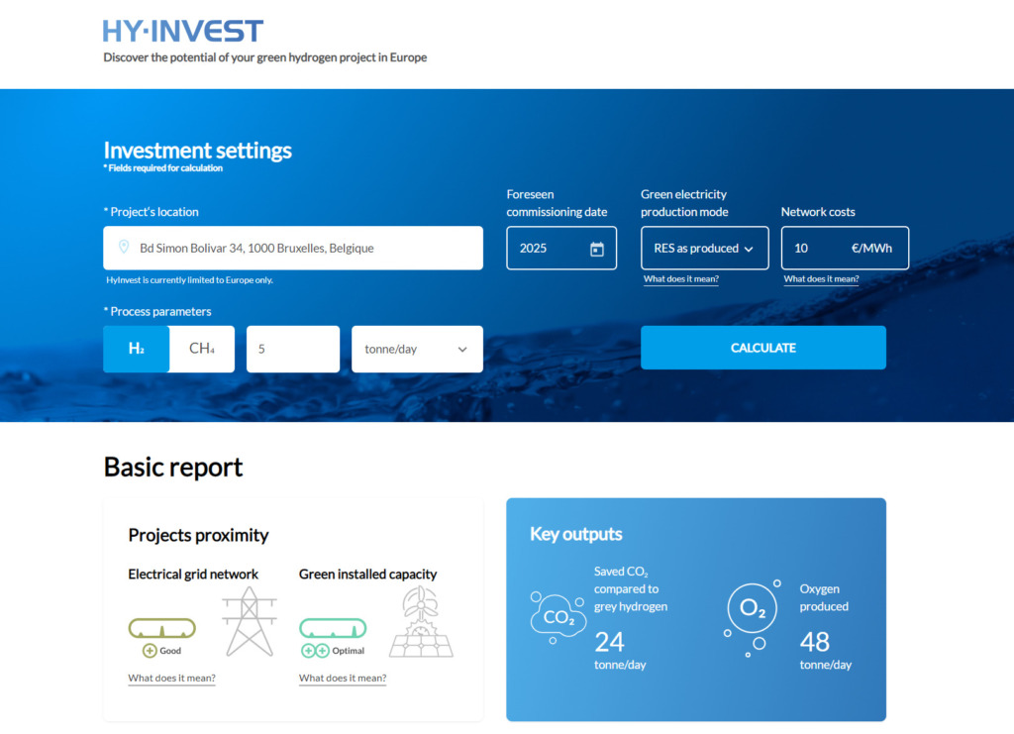
Task: Click the green installed capacity gauge
Action: [x=333, y=628]
